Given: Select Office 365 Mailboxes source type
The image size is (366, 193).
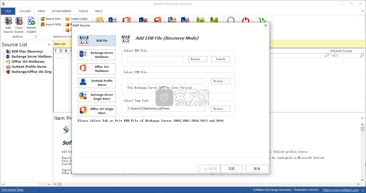Looking at the screenshot, I should [97, 69].
